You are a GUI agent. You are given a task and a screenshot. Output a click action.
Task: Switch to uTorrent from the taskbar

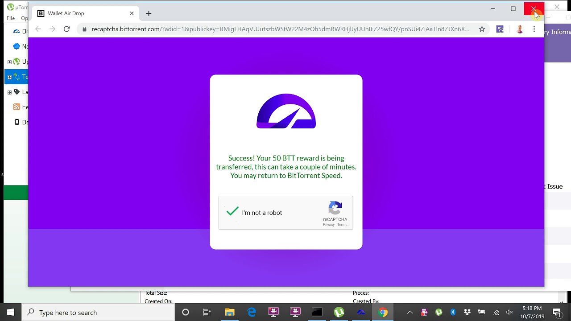[339, 312]
